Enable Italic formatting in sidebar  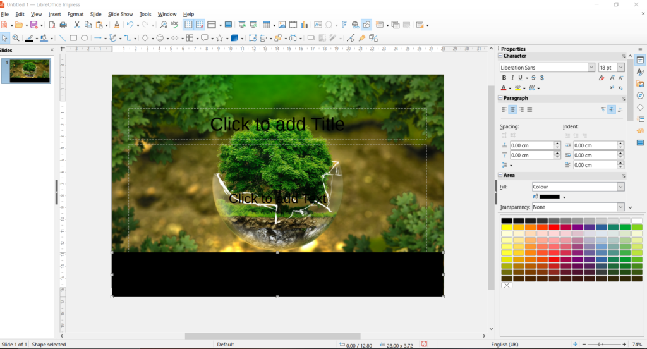[512, 78]
